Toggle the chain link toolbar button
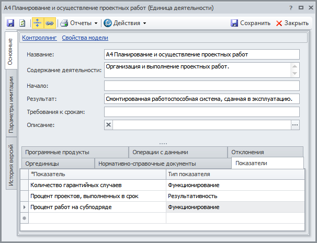Image resolution: width=317 pixels, height=243 pixels. coord(50,23)
